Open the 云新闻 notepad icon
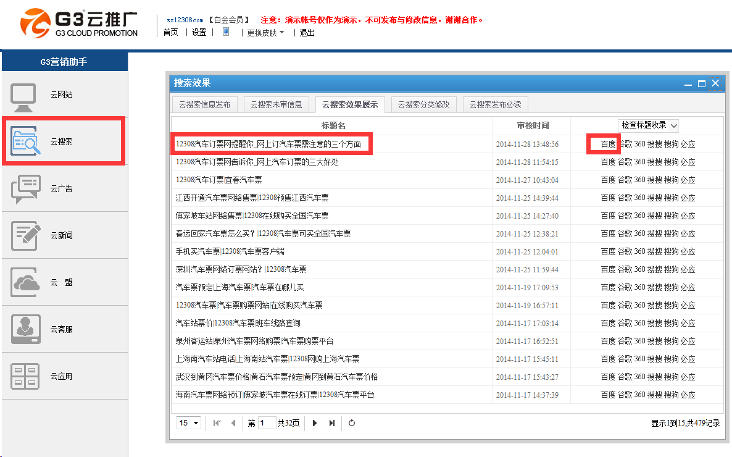Screen dimensions: 732x457 26,235
